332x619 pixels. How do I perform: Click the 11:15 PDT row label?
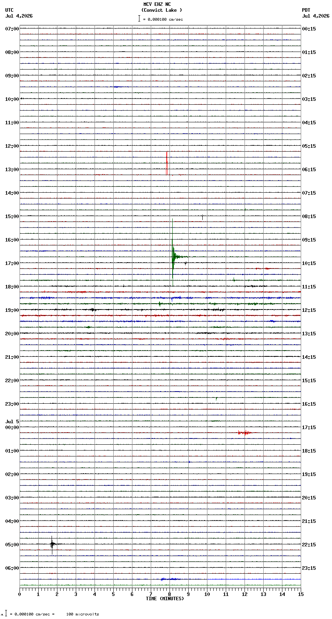tap(309, 287)
